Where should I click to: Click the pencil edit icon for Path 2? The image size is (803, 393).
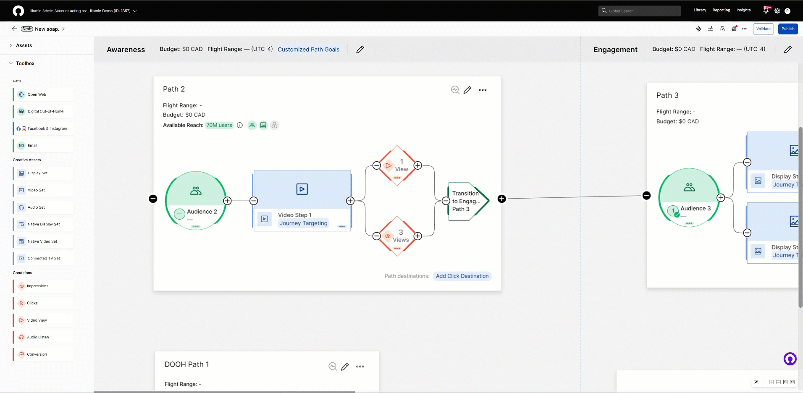pos(467,90)
